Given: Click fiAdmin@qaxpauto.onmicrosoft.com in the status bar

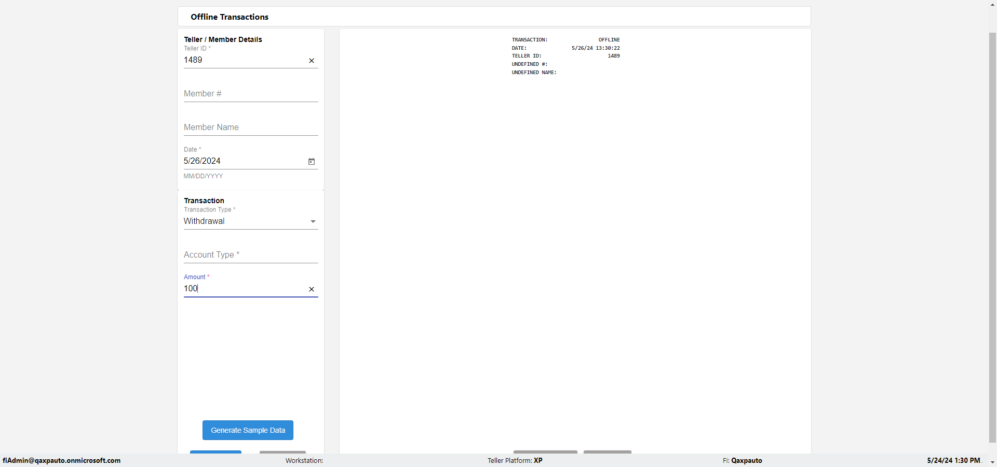Looking at the screenshot, I should (x=61, y=460).
